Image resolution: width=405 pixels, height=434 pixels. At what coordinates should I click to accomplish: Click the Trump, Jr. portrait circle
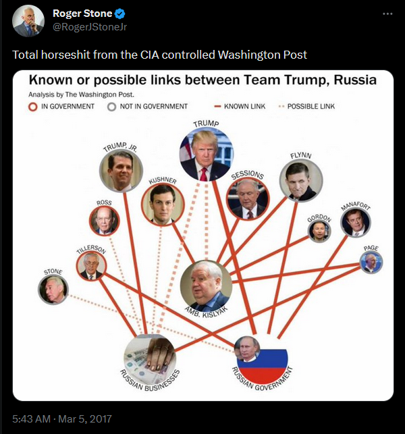121,171
